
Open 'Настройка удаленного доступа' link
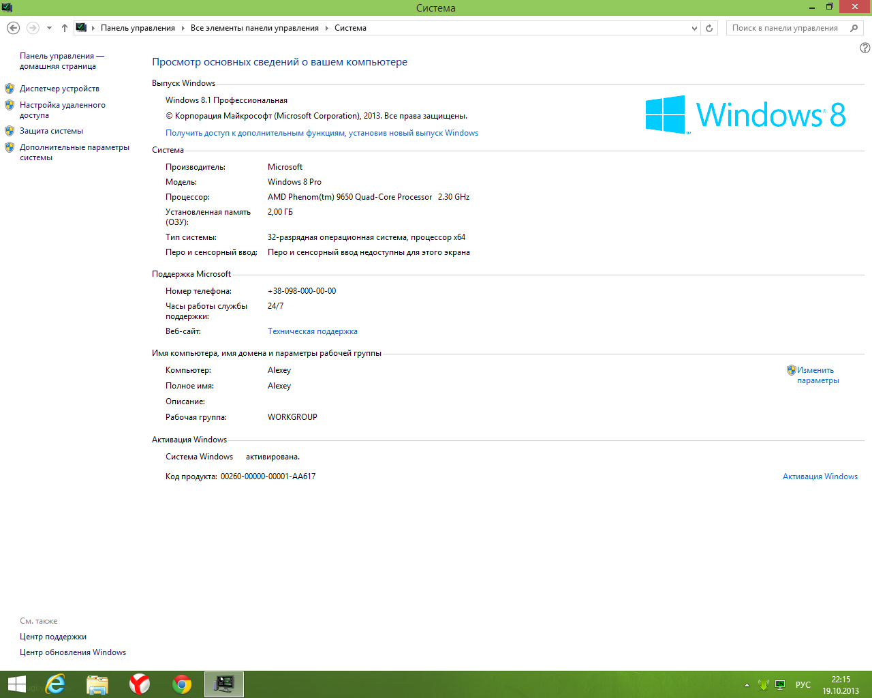coord(63,110)
